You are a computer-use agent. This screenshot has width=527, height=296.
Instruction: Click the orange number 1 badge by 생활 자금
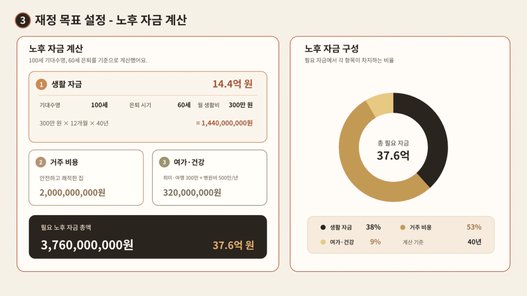point(41,84)
